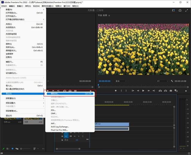The image size is (191, 155).
Task: Toggle the project writable pencil icon
Action: 4,148
